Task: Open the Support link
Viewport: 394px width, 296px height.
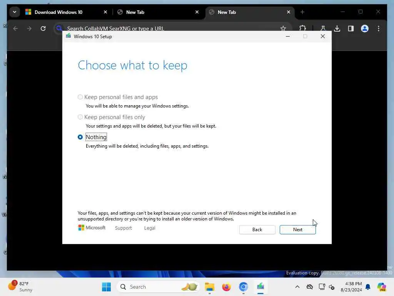Action: pyautogui.click(x=124, y=228)
